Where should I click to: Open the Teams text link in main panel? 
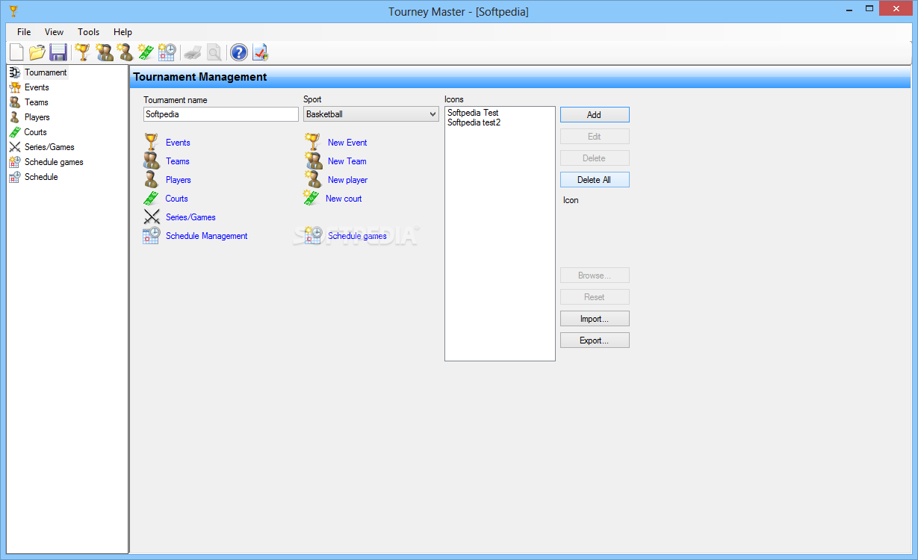(x=178, y=161)
